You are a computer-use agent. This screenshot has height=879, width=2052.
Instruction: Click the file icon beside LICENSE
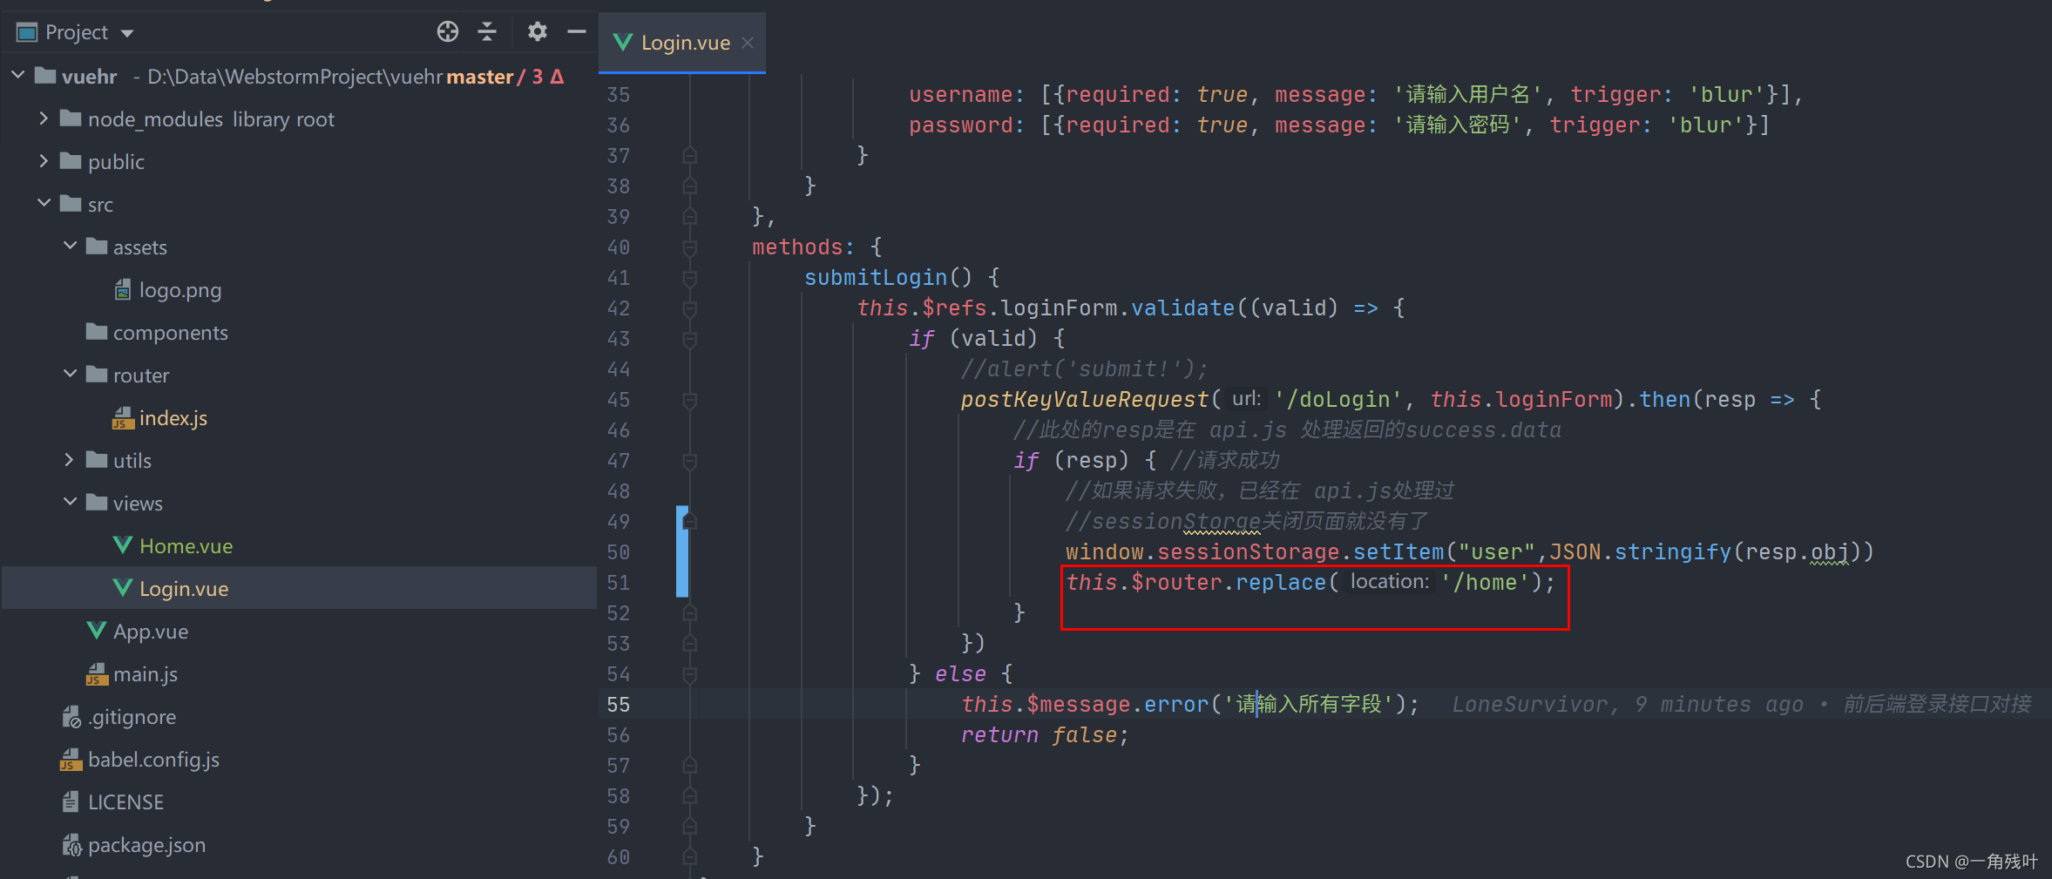(x=71, y=801)
